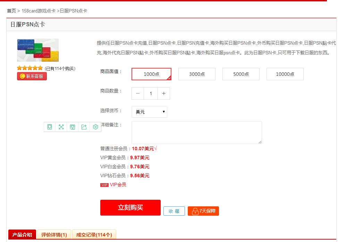Click the 7天保障 guarantee button
This screenshot has height=242, width=338.
click(x=203, y=211)
